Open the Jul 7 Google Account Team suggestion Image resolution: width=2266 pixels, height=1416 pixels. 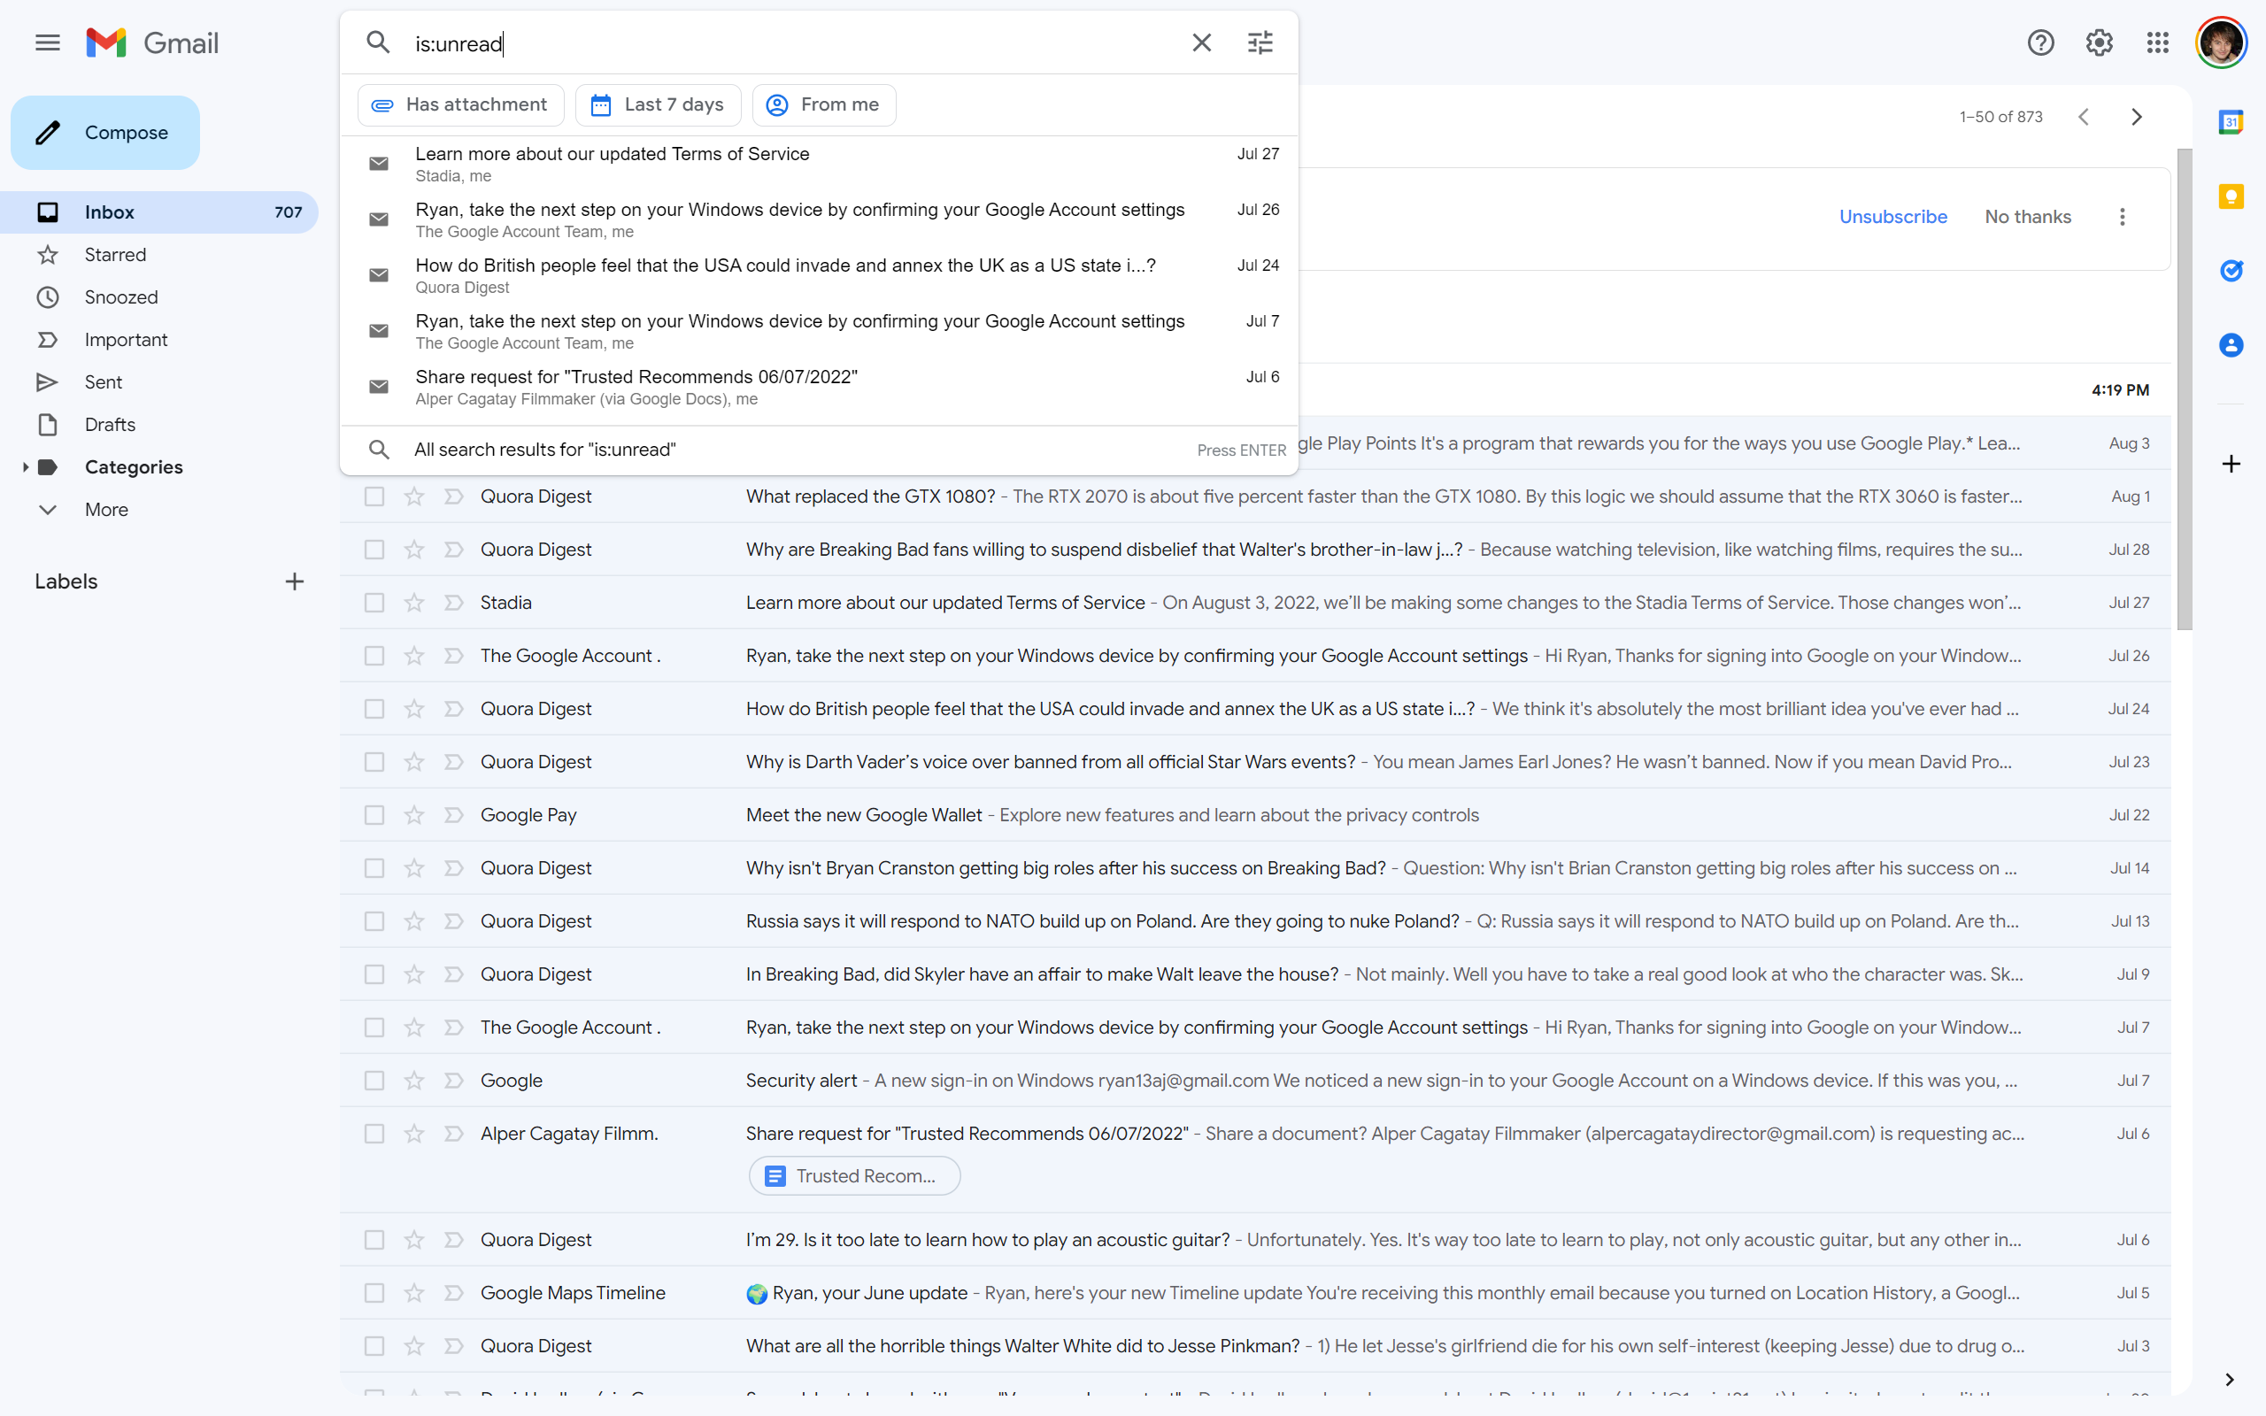[x=819, y=332]
